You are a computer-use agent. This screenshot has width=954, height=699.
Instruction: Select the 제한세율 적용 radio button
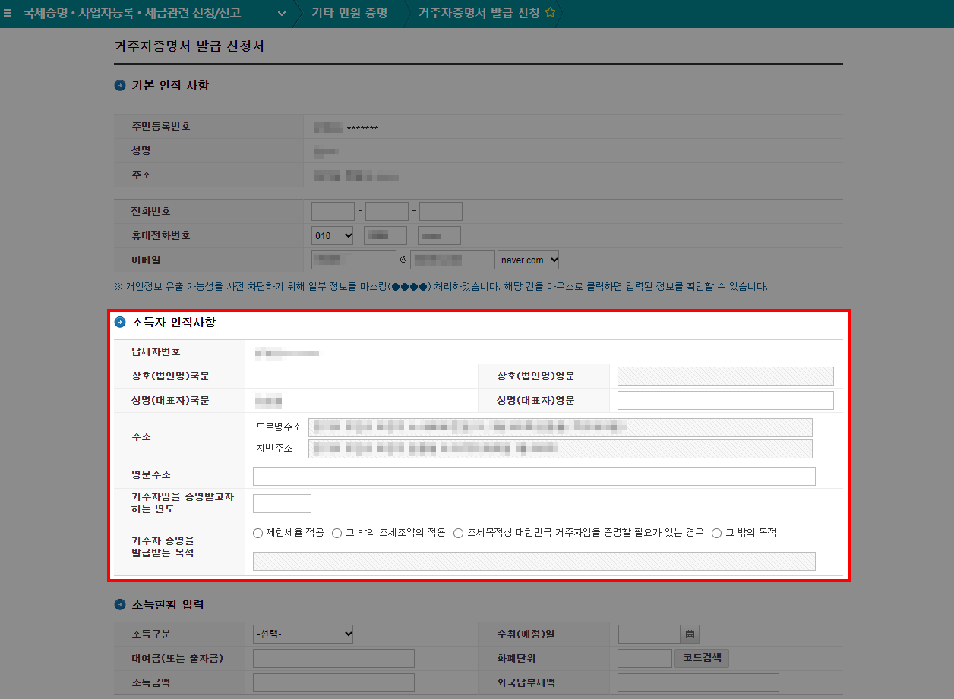pyautogui.click(x=257, y=532)
